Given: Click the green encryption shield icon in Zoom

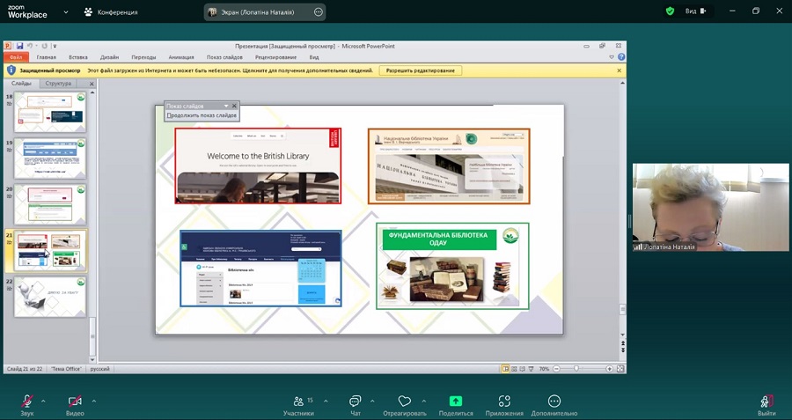Looking at the screenshot, I should 670,11.
